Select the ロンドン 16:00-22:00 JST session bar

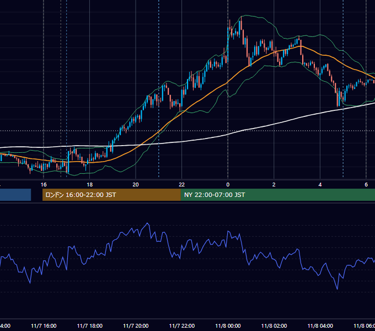pos(111,195)
